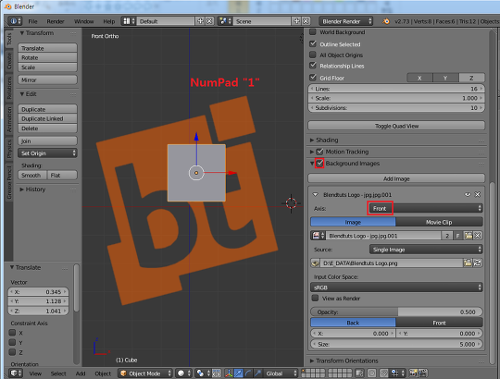
Task: Click Toggle Quad View
Action: pyautogui.click(x=396, y=126)
